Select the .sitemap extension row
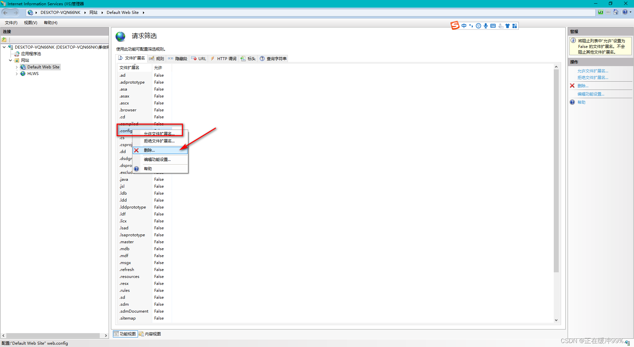The image size is (634, 347). [x=145, y=318]
